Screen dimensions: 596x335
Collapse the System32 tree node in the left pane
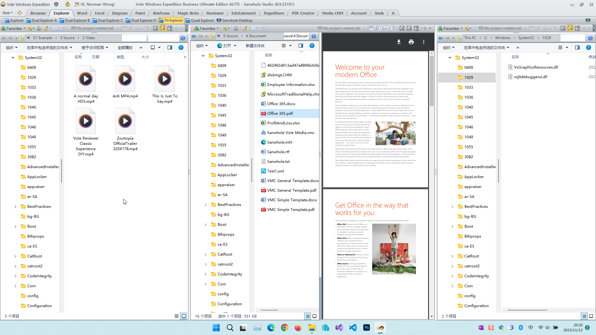pos(13,57)
